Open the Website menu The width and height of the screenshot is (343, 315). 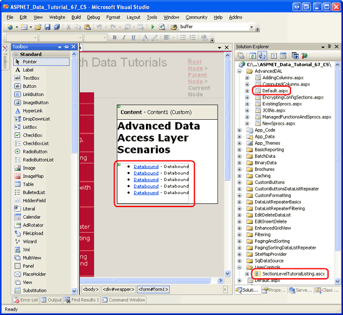click(x=57, y=17)
